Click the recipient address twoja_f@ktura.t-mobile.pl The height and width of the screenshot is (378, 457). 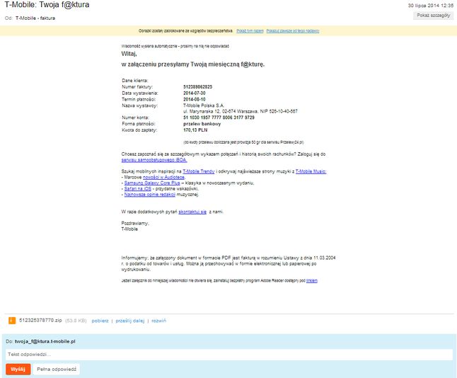click(45, 341)
